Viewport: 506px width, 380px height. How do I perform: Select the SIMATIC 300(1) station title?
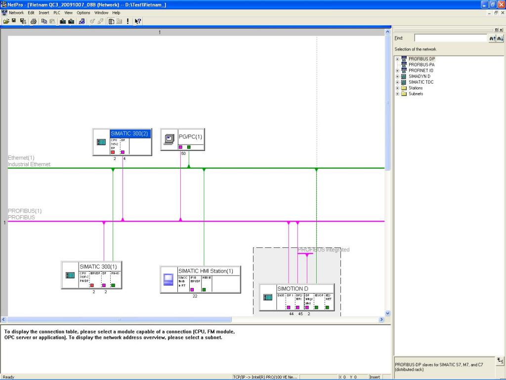click(x=98, y=267)
